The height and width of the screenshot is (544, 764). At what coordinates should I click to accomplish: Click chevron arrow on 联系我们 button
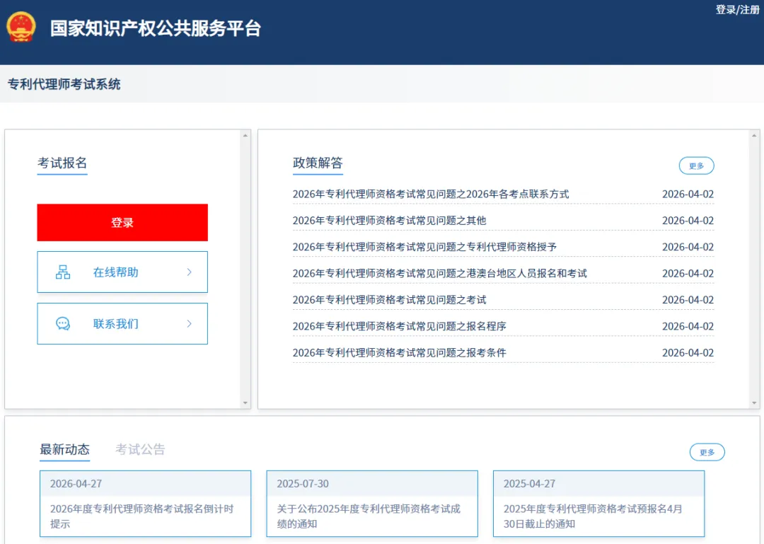click(x=190, y=324)
